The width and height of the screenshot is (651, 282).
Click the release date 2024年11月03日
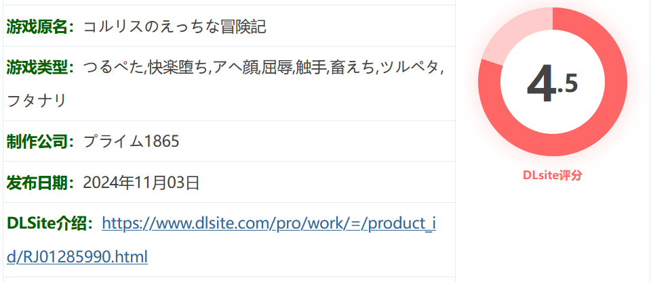142,183
